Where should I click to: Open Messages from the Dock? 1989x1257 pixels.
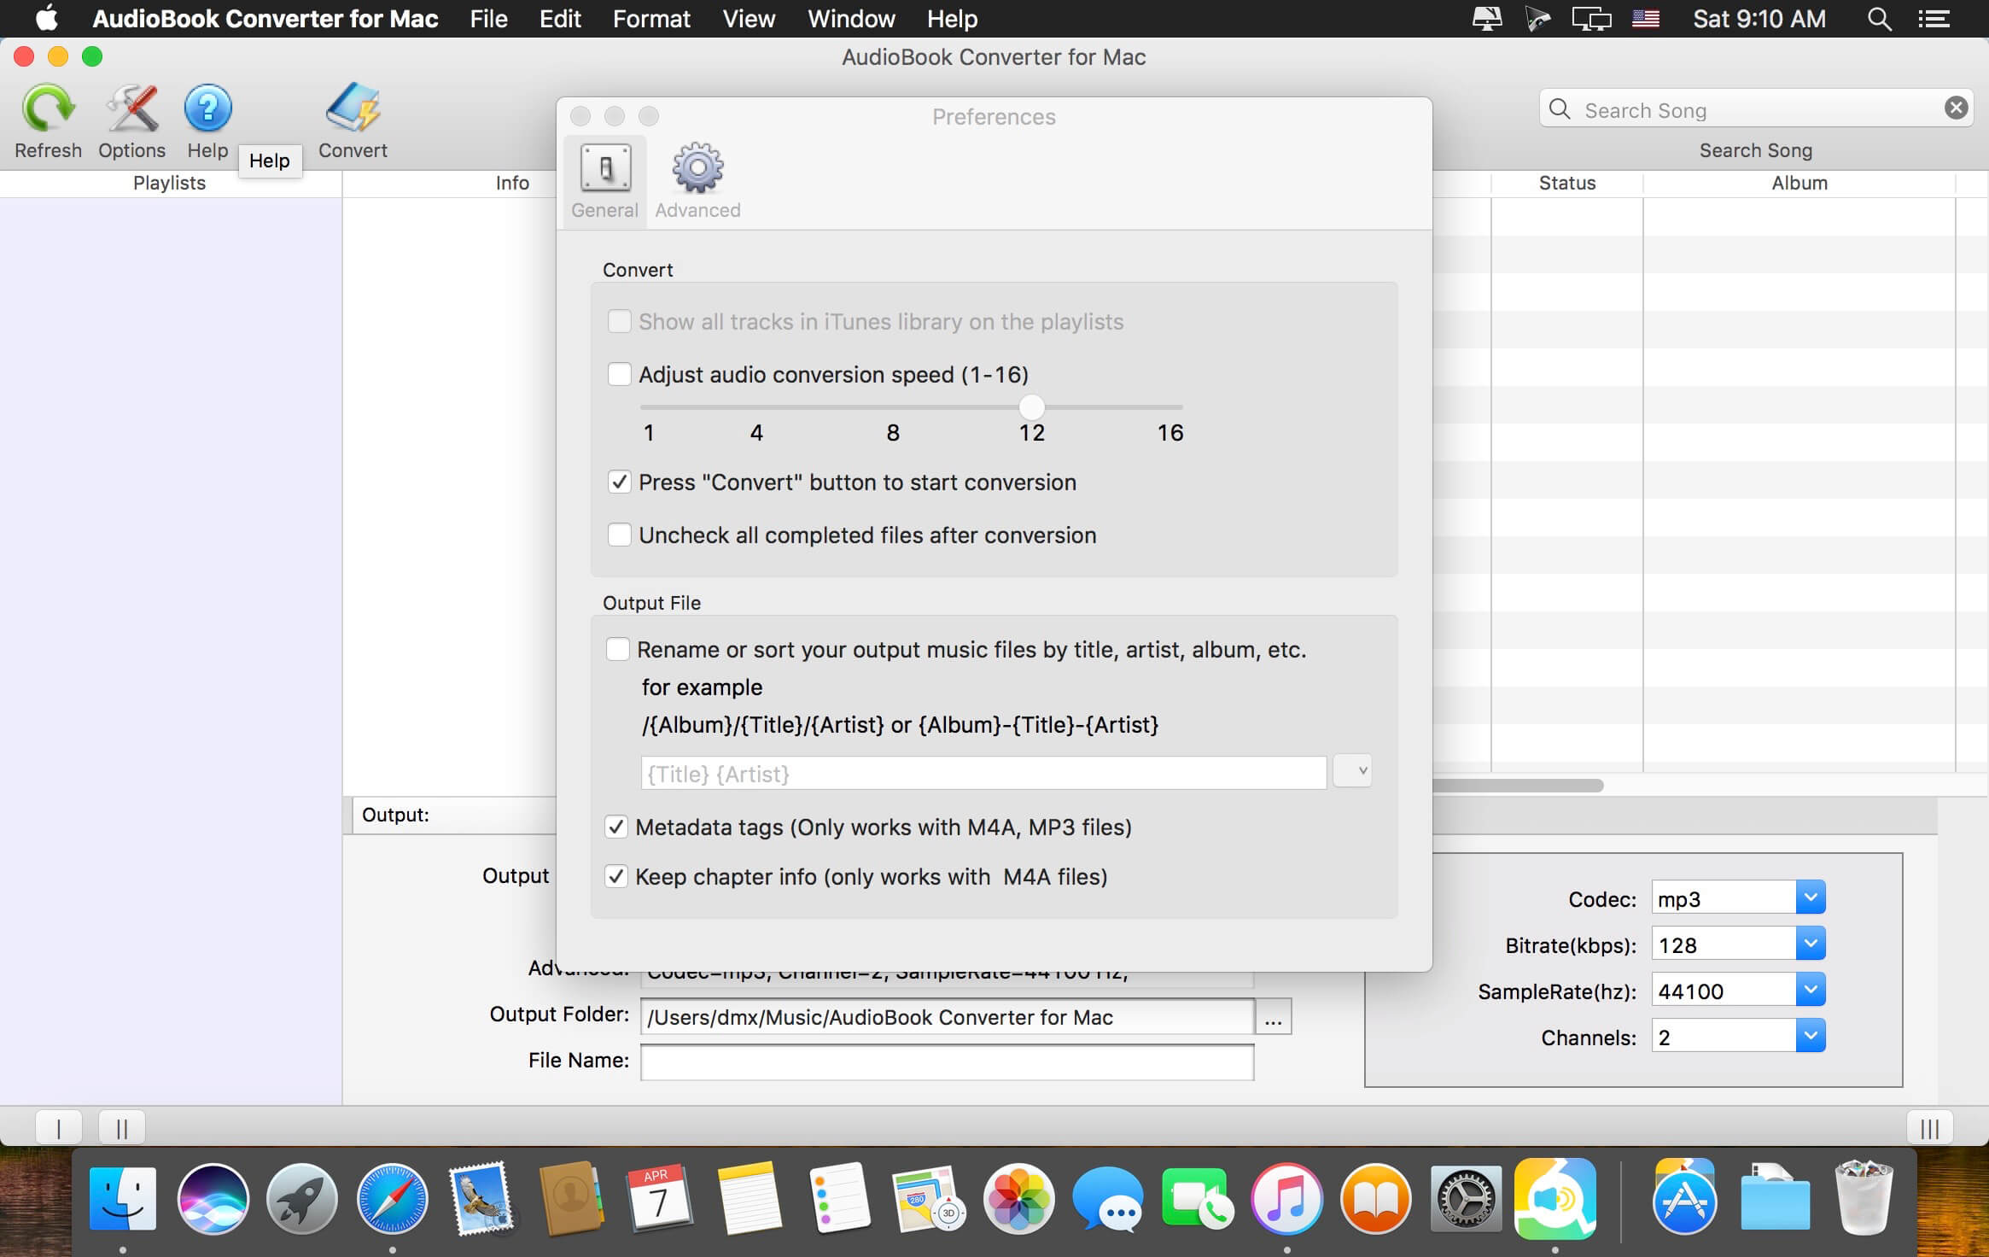point(1108,1198)
